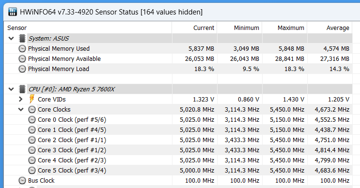Select the Core 5 Clock (perf #3/4) row
Screen dimensions: 360x188
(178, 171)
